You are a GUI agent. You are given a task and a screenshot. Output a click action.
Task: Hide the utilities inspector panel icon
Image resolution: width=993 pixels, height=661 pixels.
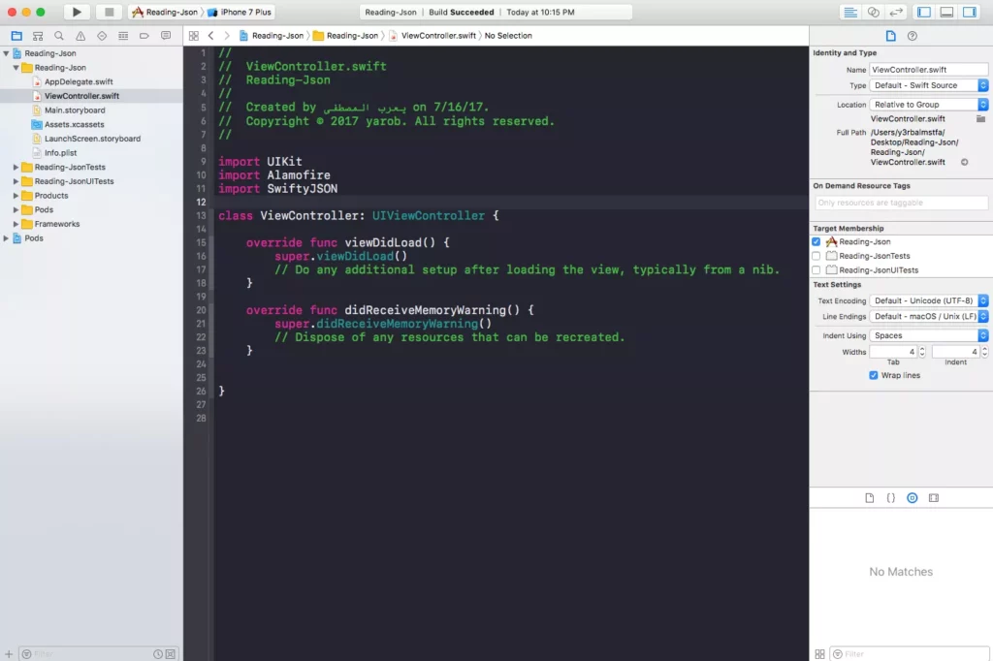click(x=970, y=12)
